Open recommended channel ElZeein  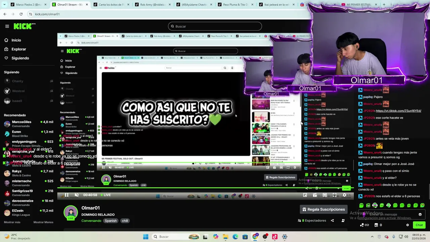[x=29, y=212]
